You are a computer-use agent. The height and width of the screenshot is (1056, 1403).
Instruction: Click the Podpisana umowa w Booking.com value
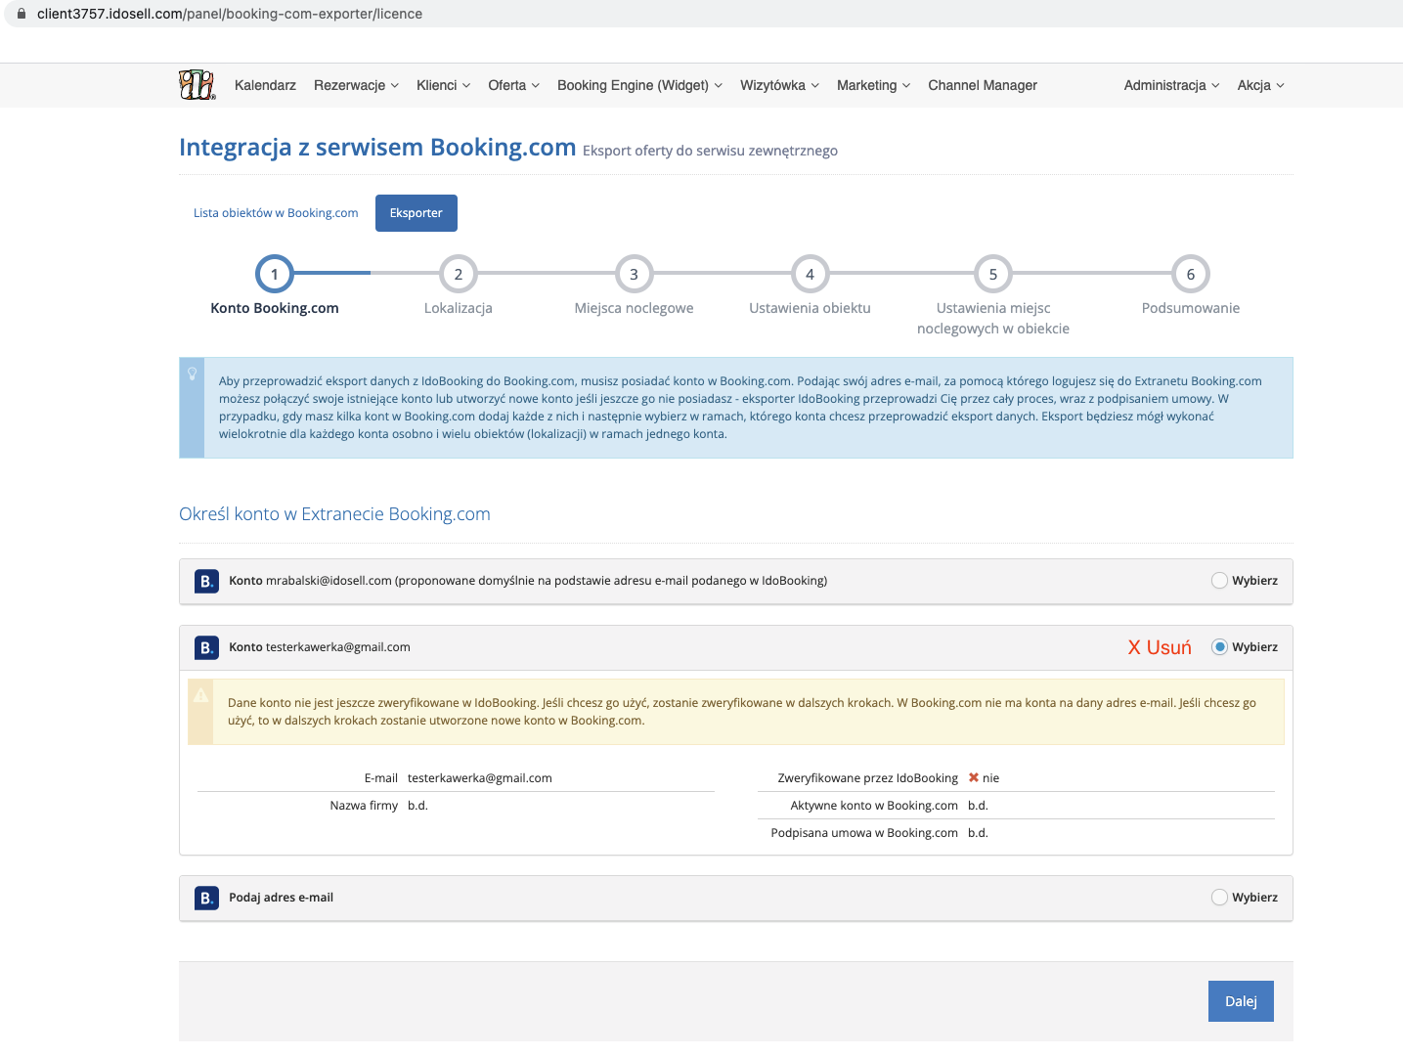pos(978,833)
